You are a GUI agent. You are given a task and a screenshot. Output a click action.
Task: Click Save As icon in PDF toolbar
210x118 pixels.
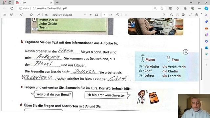coord(183,15)
